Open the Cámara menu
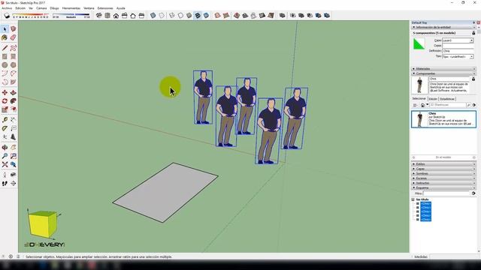The width and height of the screenshot is (481, 270). point(41,8)
